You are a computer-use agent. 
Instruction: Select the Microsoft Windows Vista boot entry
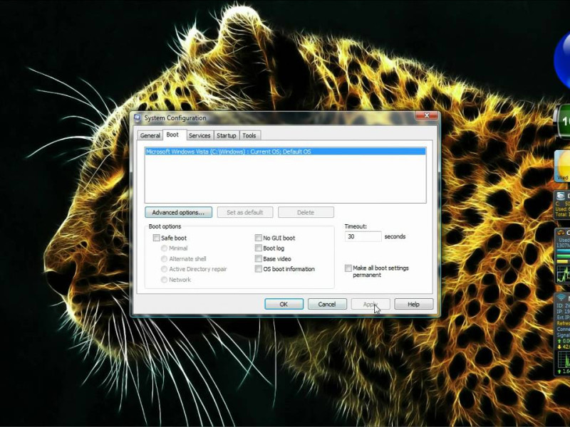(x=286, y=152)
